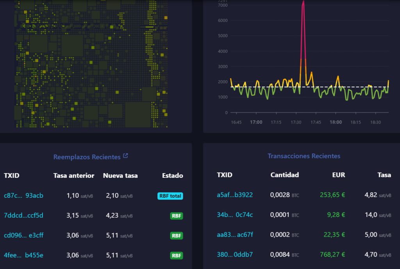Click the 18:00 marker on chart axis
The image size is (400, 269).
point(336,122)
